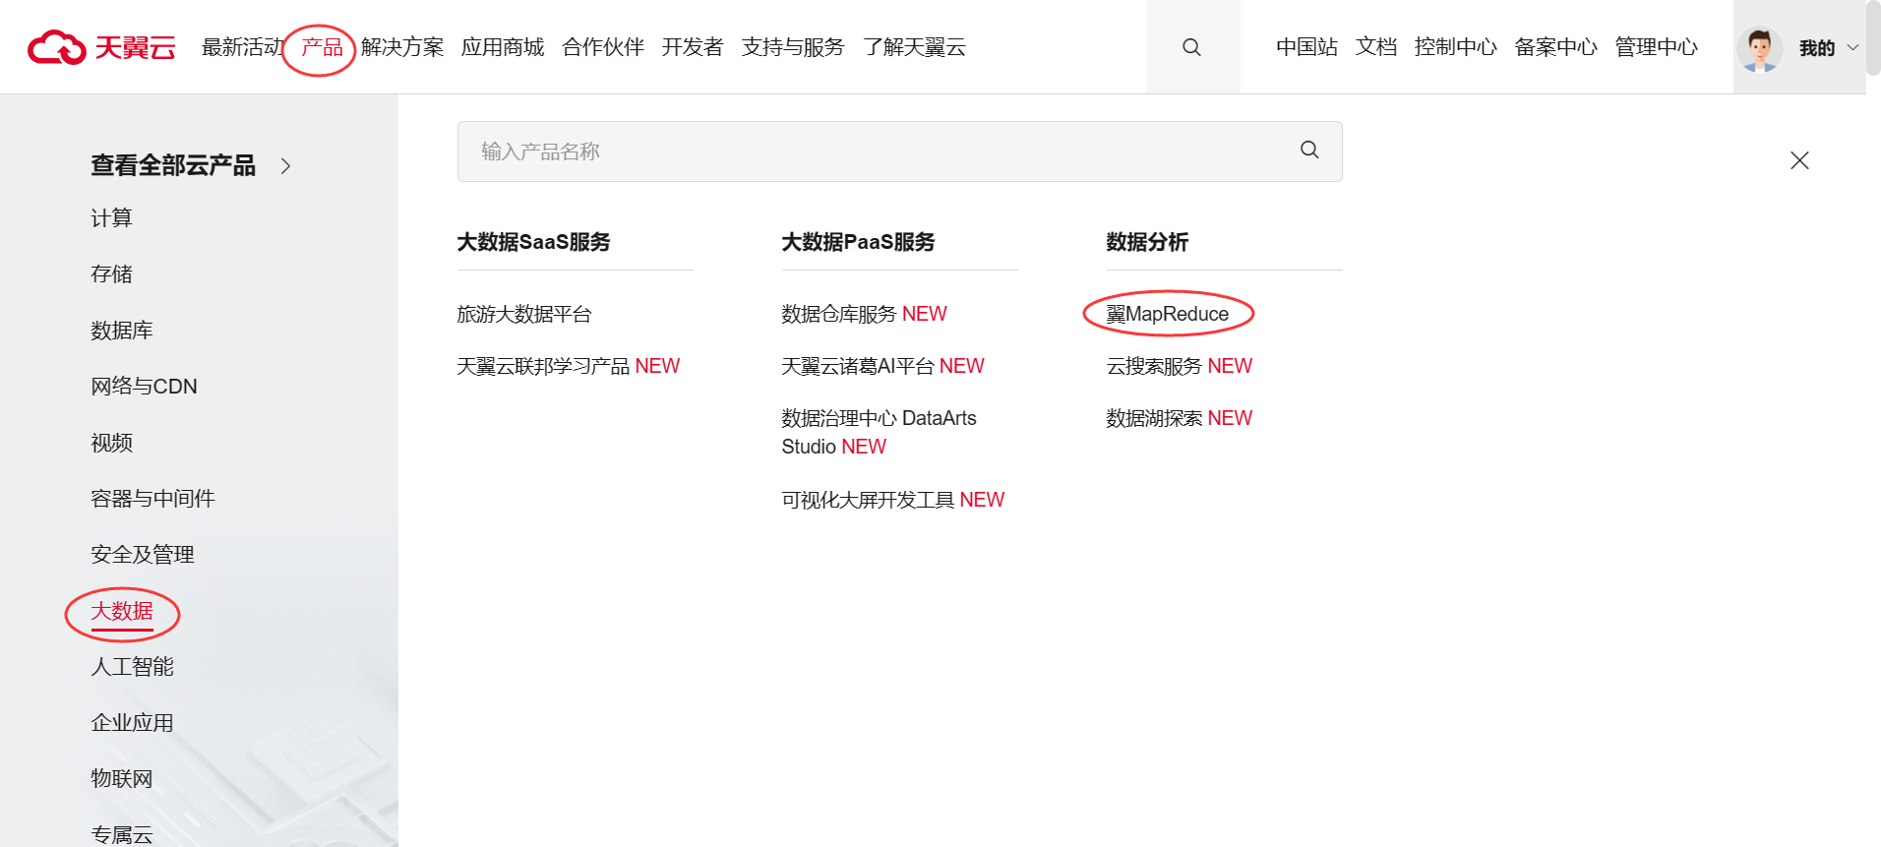Select 大数据 category in sidebar

coord(122,611)
